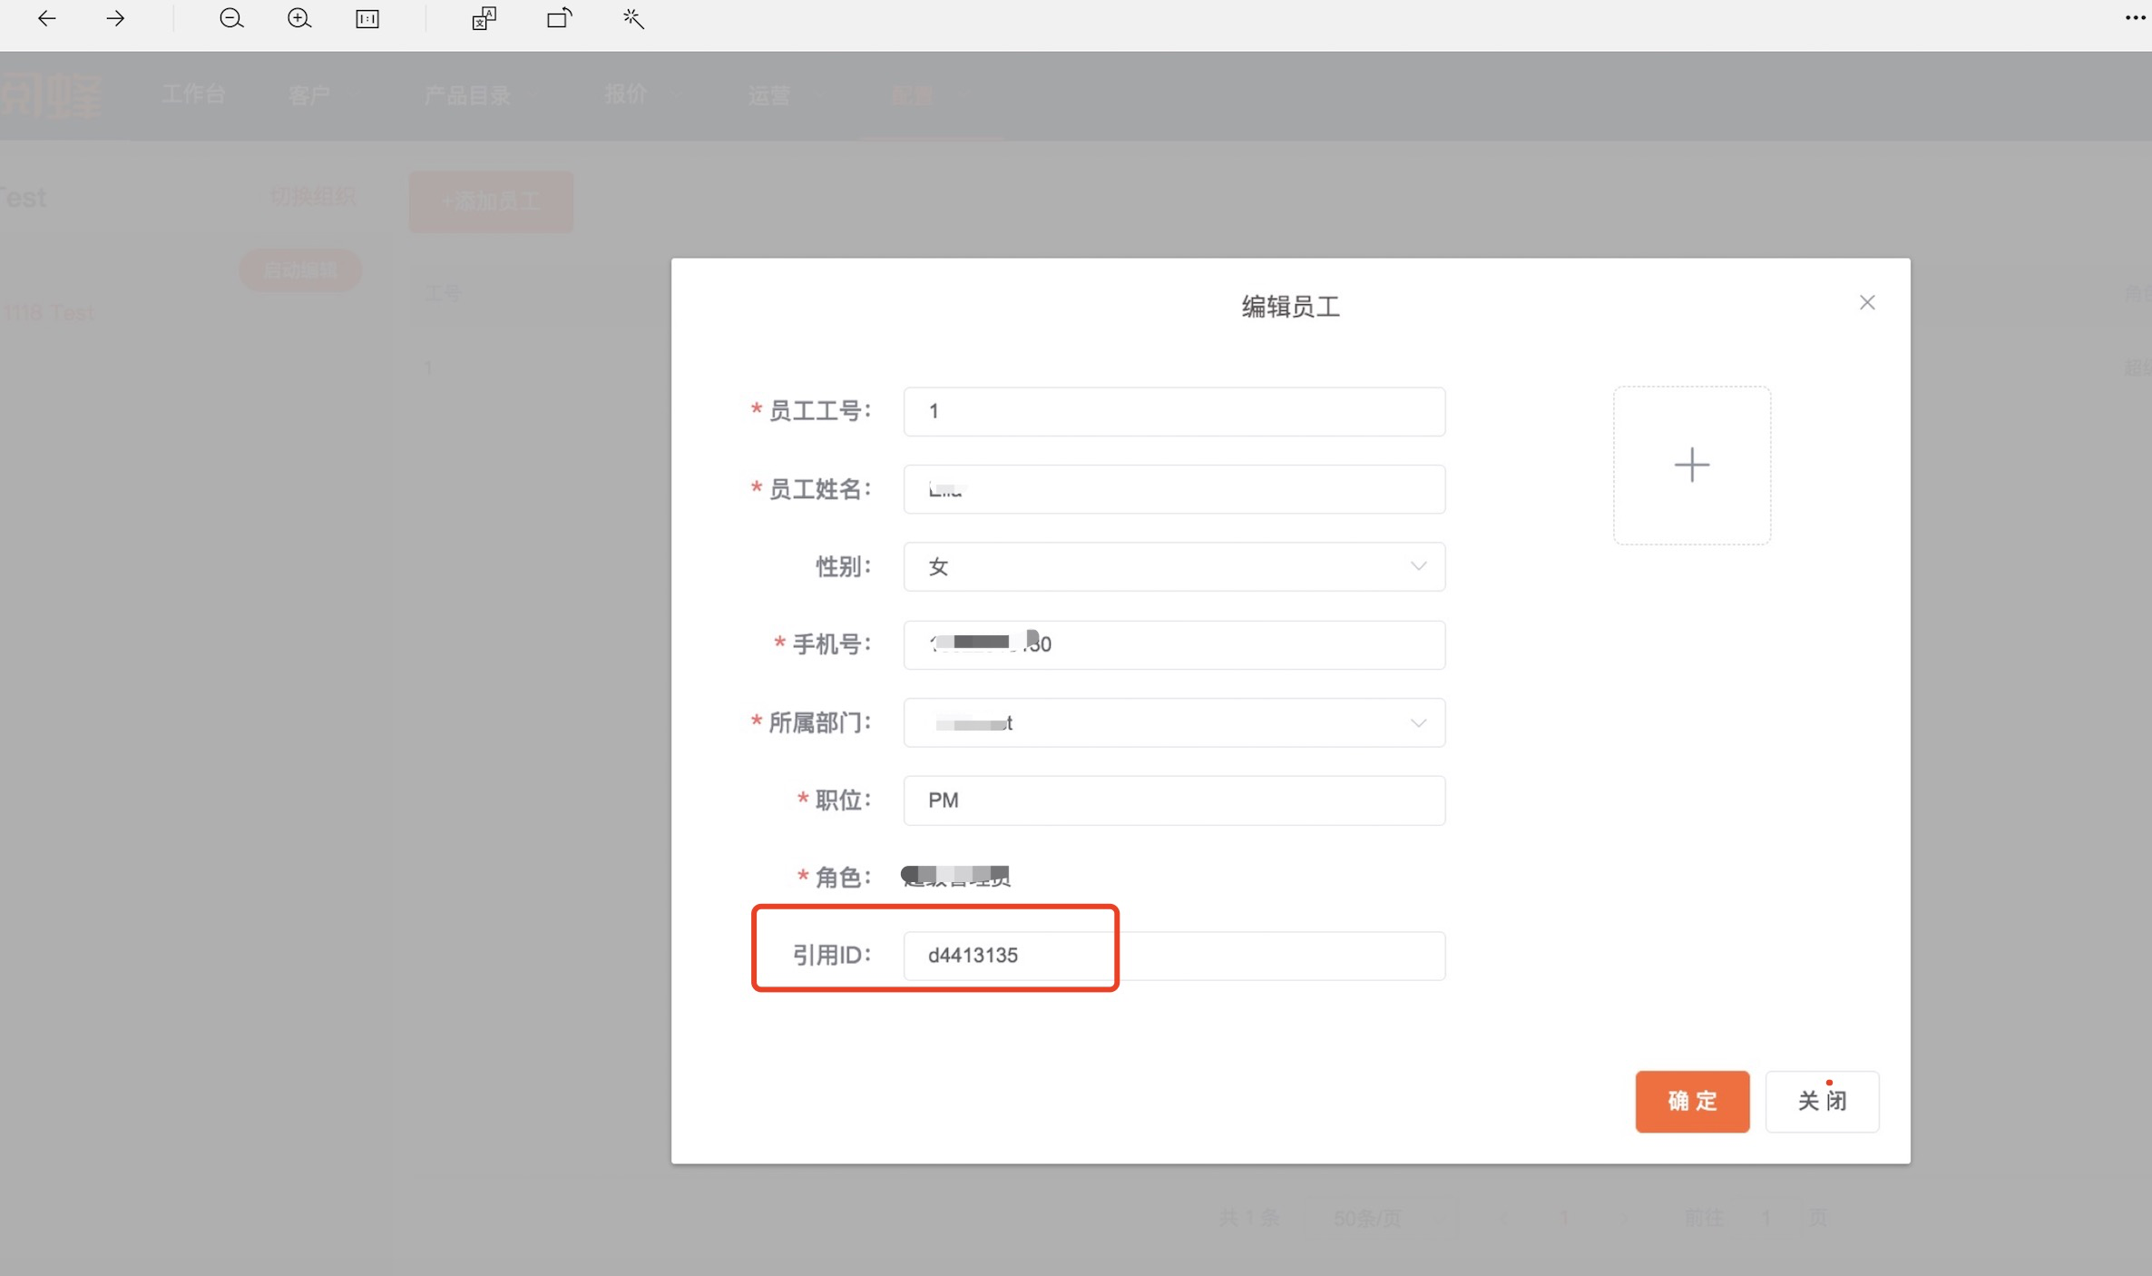Image resolution: width=2152 pixels, height=1276 pixels.
Task: Expand the 所属部门 department dropdown
Action: (1174, 722)
